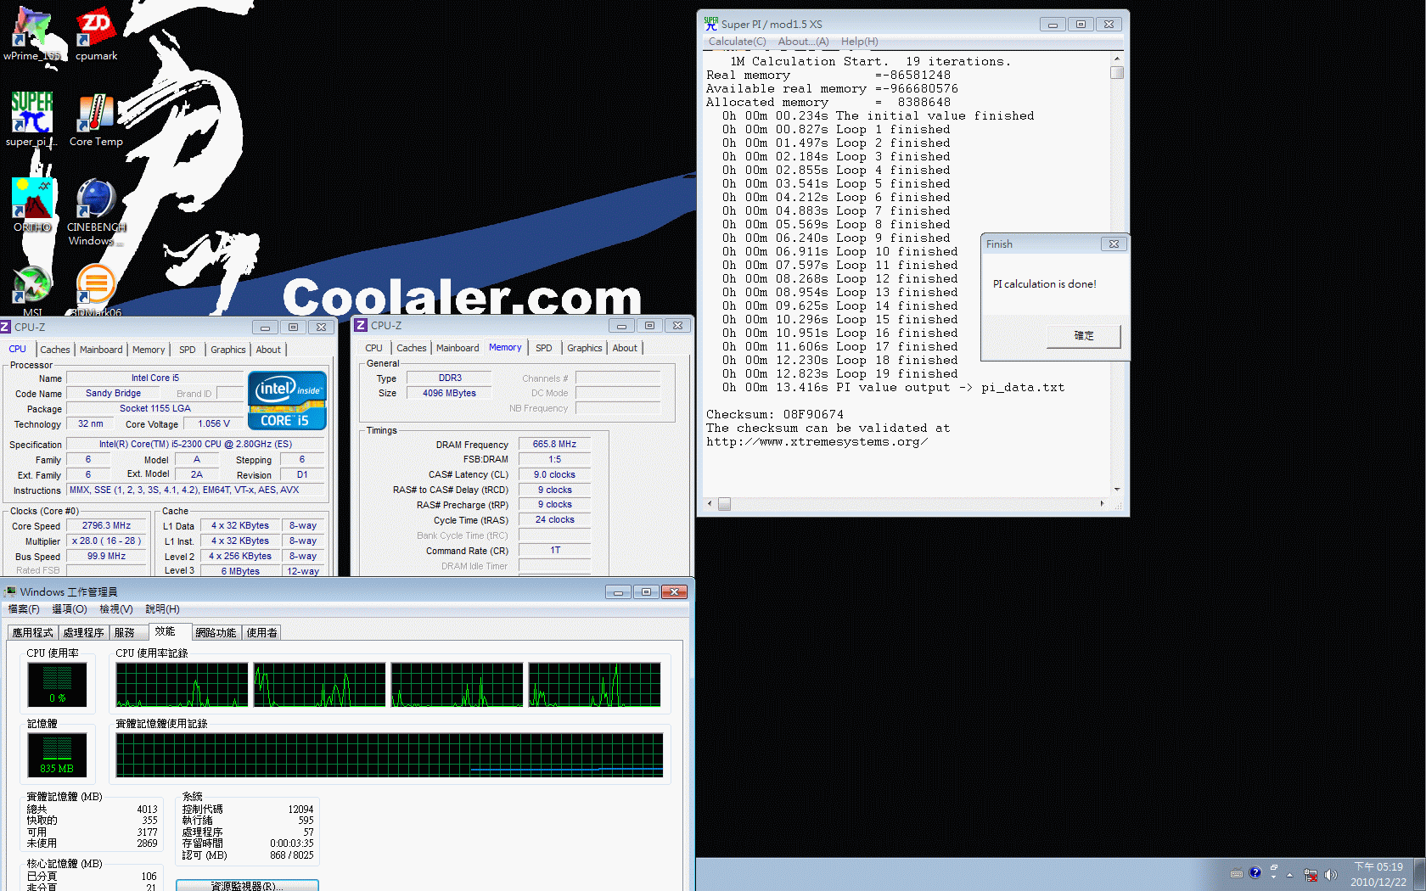Image resolution: width=1426 pixels, height=891 pixels.
Task: Click 資源監視器(R)... button
Action: (x=247, y=885)
